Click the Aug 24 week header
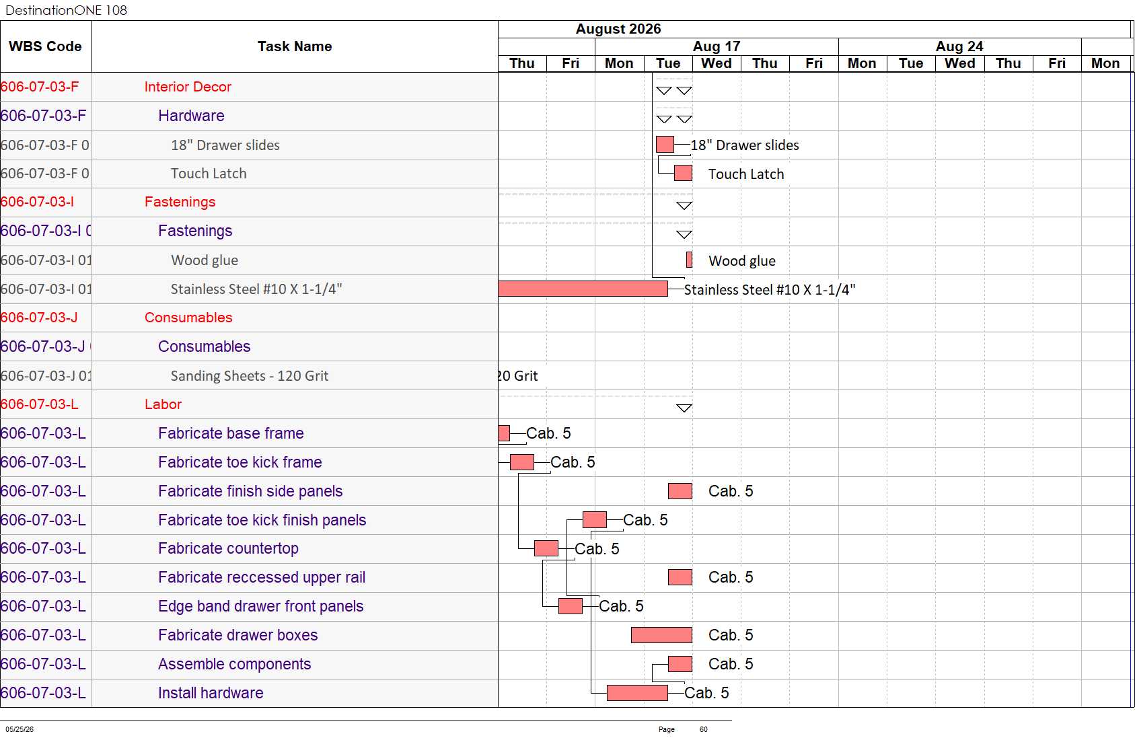This screenshot has height=738, width=1135. pyautogui.click(x=959, y=46)
